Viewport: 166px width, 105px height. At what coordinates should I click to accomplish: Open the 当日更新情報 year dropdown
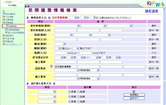click(72, 18)
